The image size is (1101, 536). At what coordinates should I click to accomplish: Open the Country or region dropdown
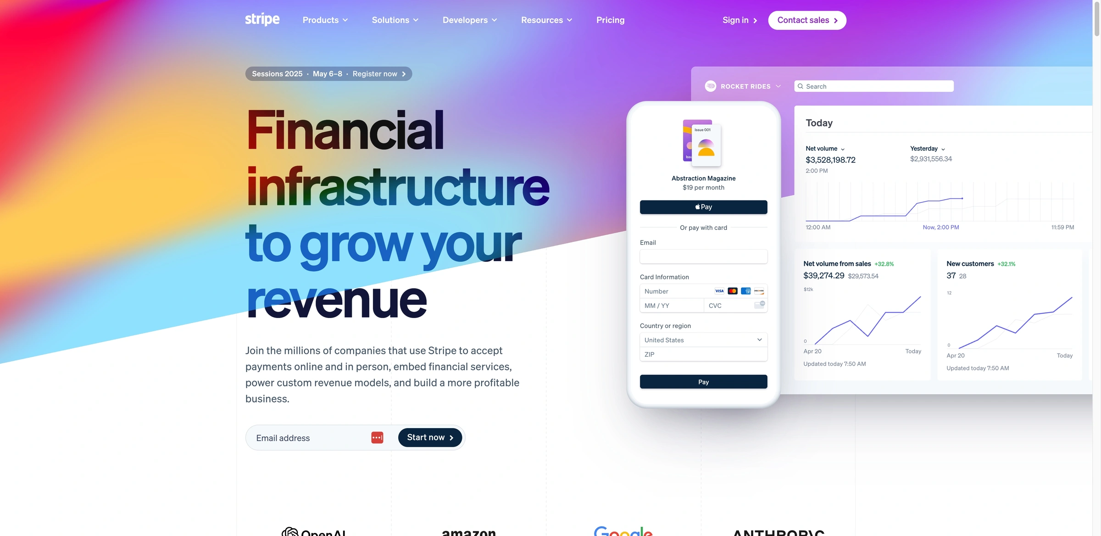point(703,340)
